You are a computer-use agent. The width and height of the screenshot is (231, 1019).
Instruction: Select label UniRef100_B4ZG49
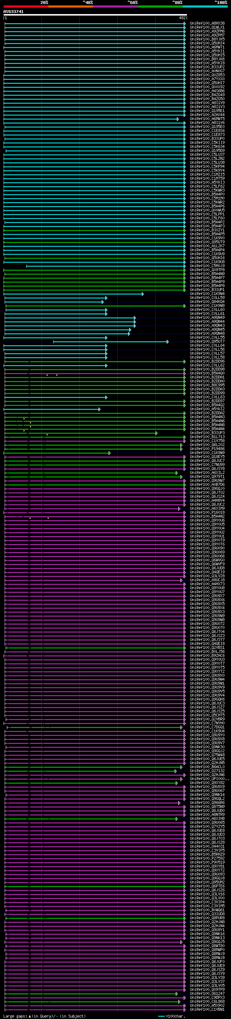(x=207, y=95)
